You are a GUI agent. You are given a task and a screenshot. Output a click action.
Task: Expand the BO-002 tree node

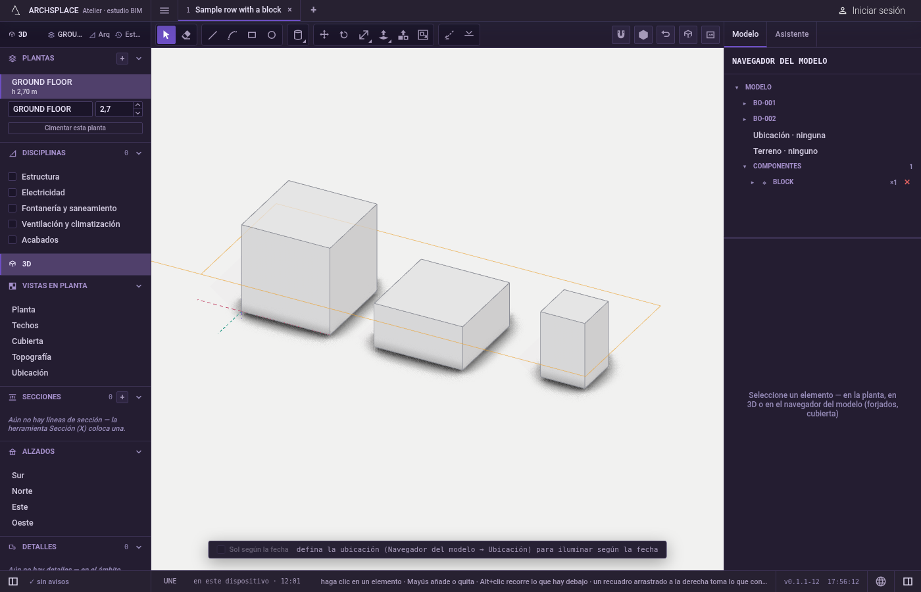(x=745, y=119)
